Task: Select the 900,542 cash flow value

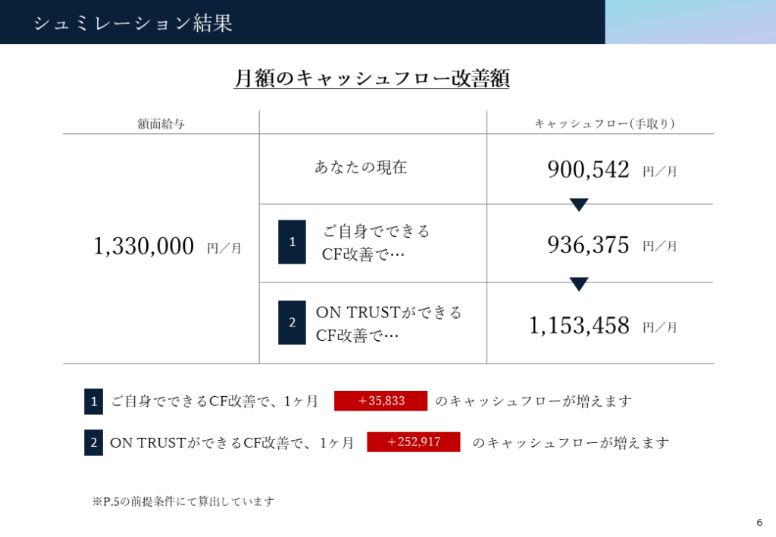Action: [x=588, y=169]
